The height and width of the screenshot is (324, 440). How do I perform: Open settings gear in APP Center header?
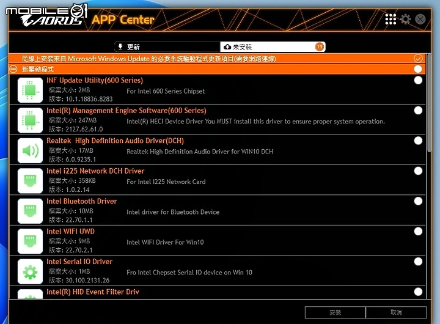(405, 19)
